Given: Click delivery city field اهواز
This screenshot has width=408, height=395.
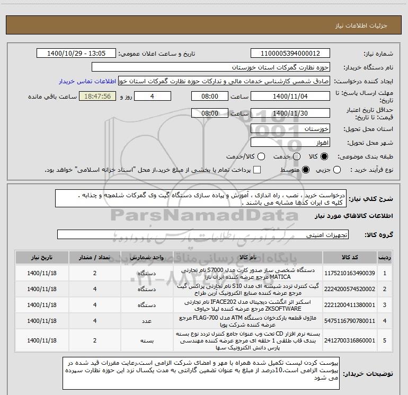Looking at the screenshot, I should [x=290, y=143].
